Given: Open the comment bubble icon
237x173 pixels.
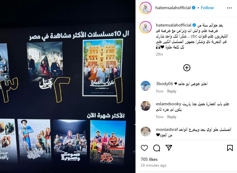Looking at the screenshot, I should (x=157, y=148).
